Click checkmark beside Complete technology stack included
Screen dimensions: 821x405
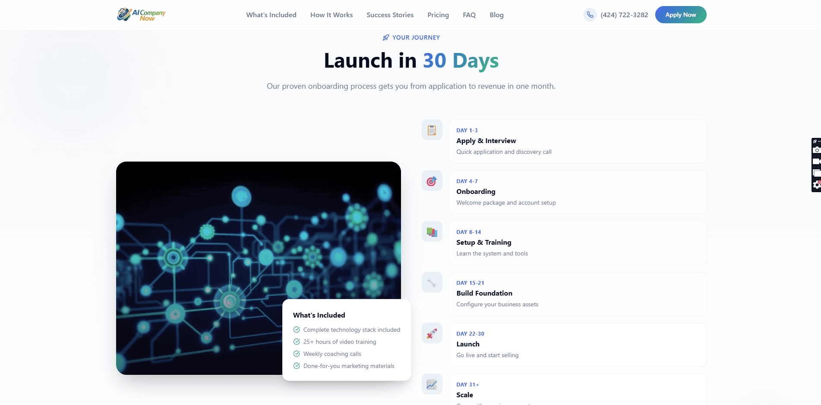(x=297, y=329)
